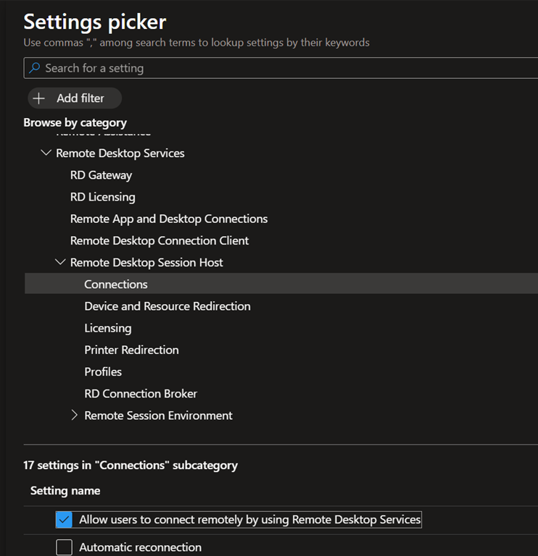Viewport: 538px width, 556px height.
Task: Open the RD Licensing category
Action: [103, 197]
